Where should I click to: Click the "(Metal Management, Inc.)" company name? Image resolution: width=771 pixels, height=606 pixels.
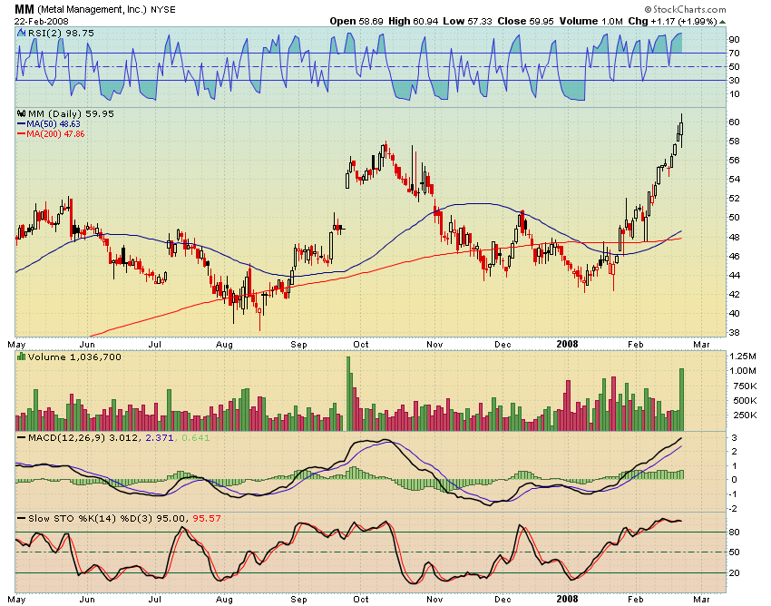(92, 9)
